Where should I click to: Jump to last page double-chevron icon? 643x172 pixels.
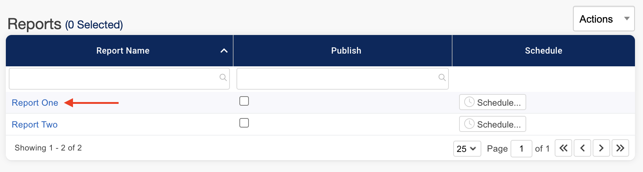click(x=620, y=148)
